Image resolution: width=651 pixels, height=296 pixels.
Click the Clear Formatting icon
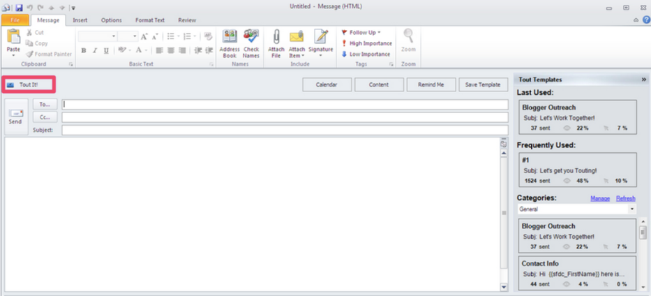tap(209, 36)
